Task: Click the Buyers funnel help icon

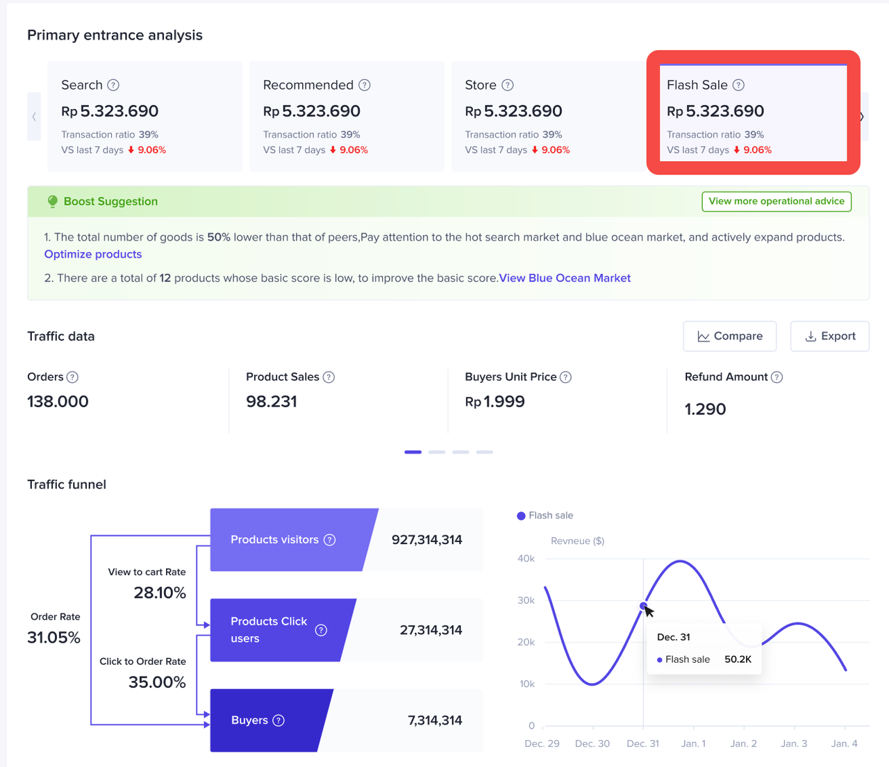Action: pos(279,720)
